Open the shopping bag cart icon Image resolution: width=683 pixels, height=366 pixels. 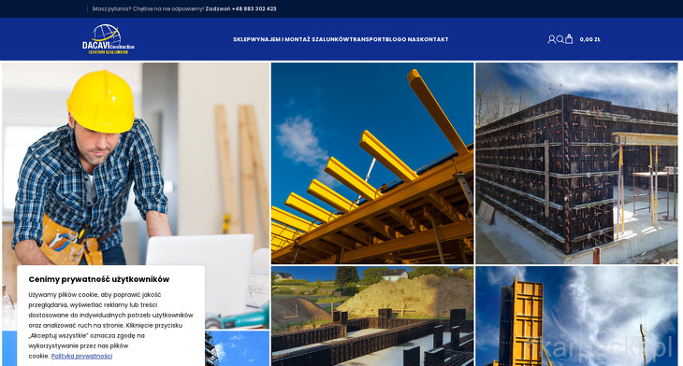[x=569, y=39]
